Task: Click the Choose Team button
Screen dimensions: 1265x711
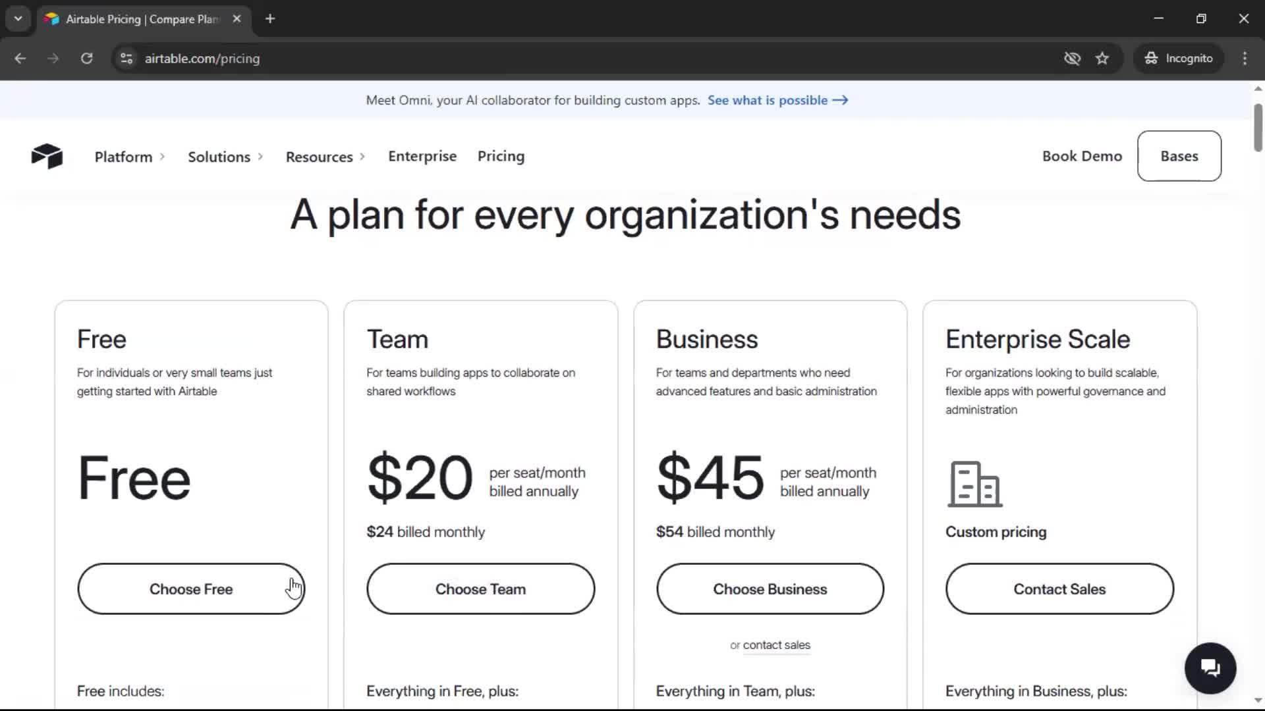Action: pos(480,589)
